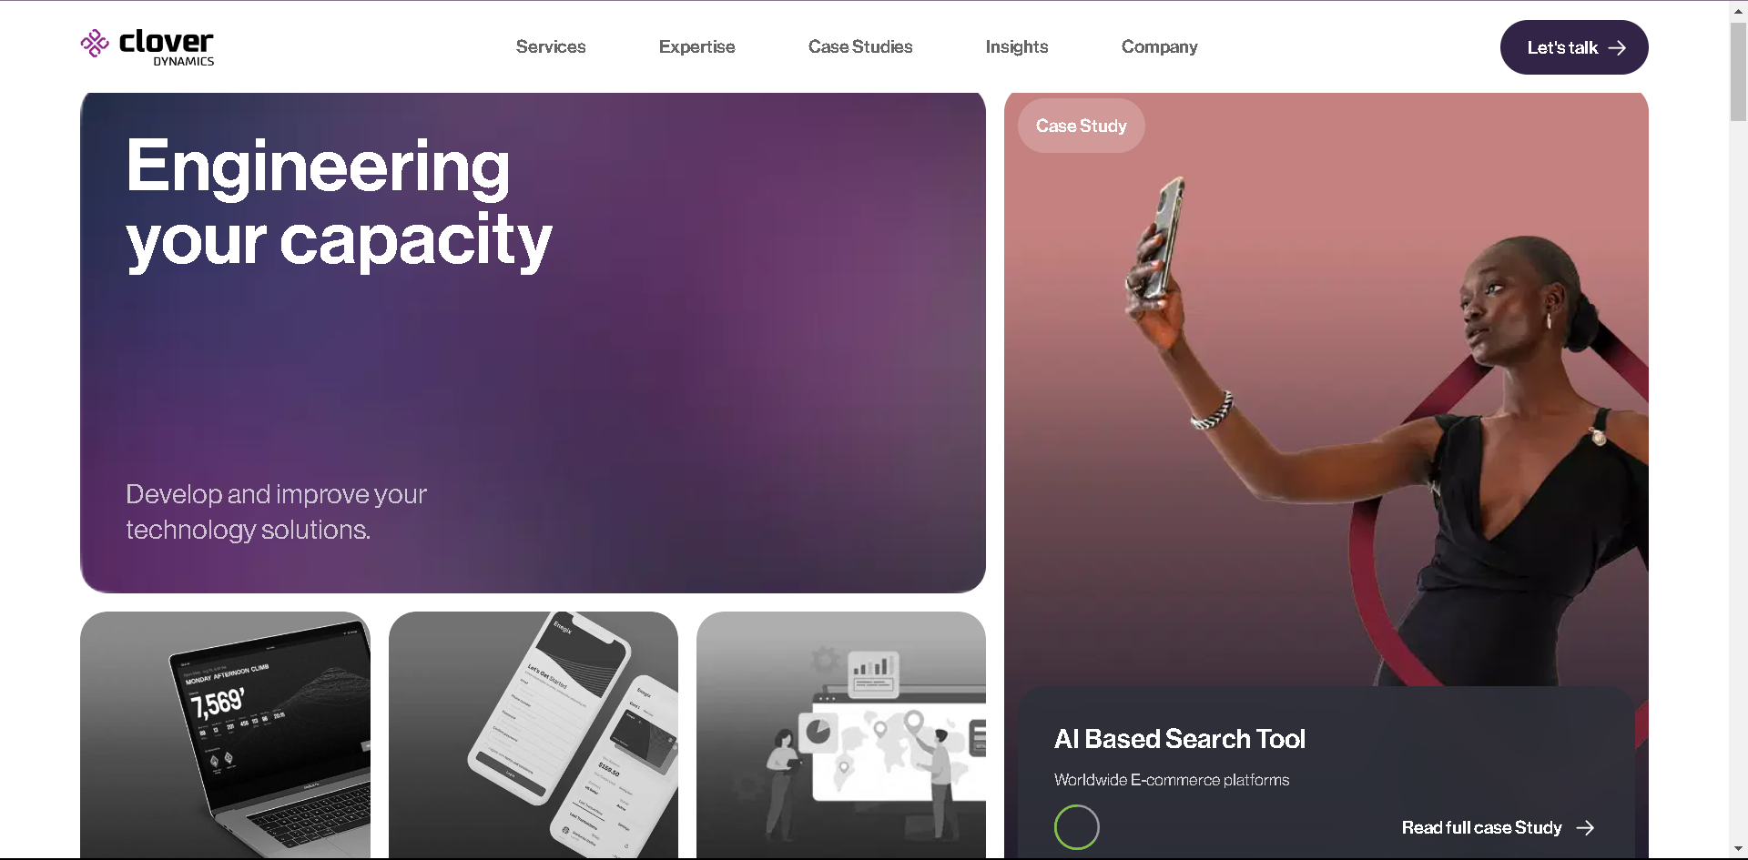
Task: Go to Case Studies in navigation
Action: pyautogui.click(x=860, y=46)
